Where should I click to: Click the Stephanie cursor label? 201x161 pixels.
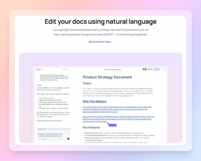[112, 125]
